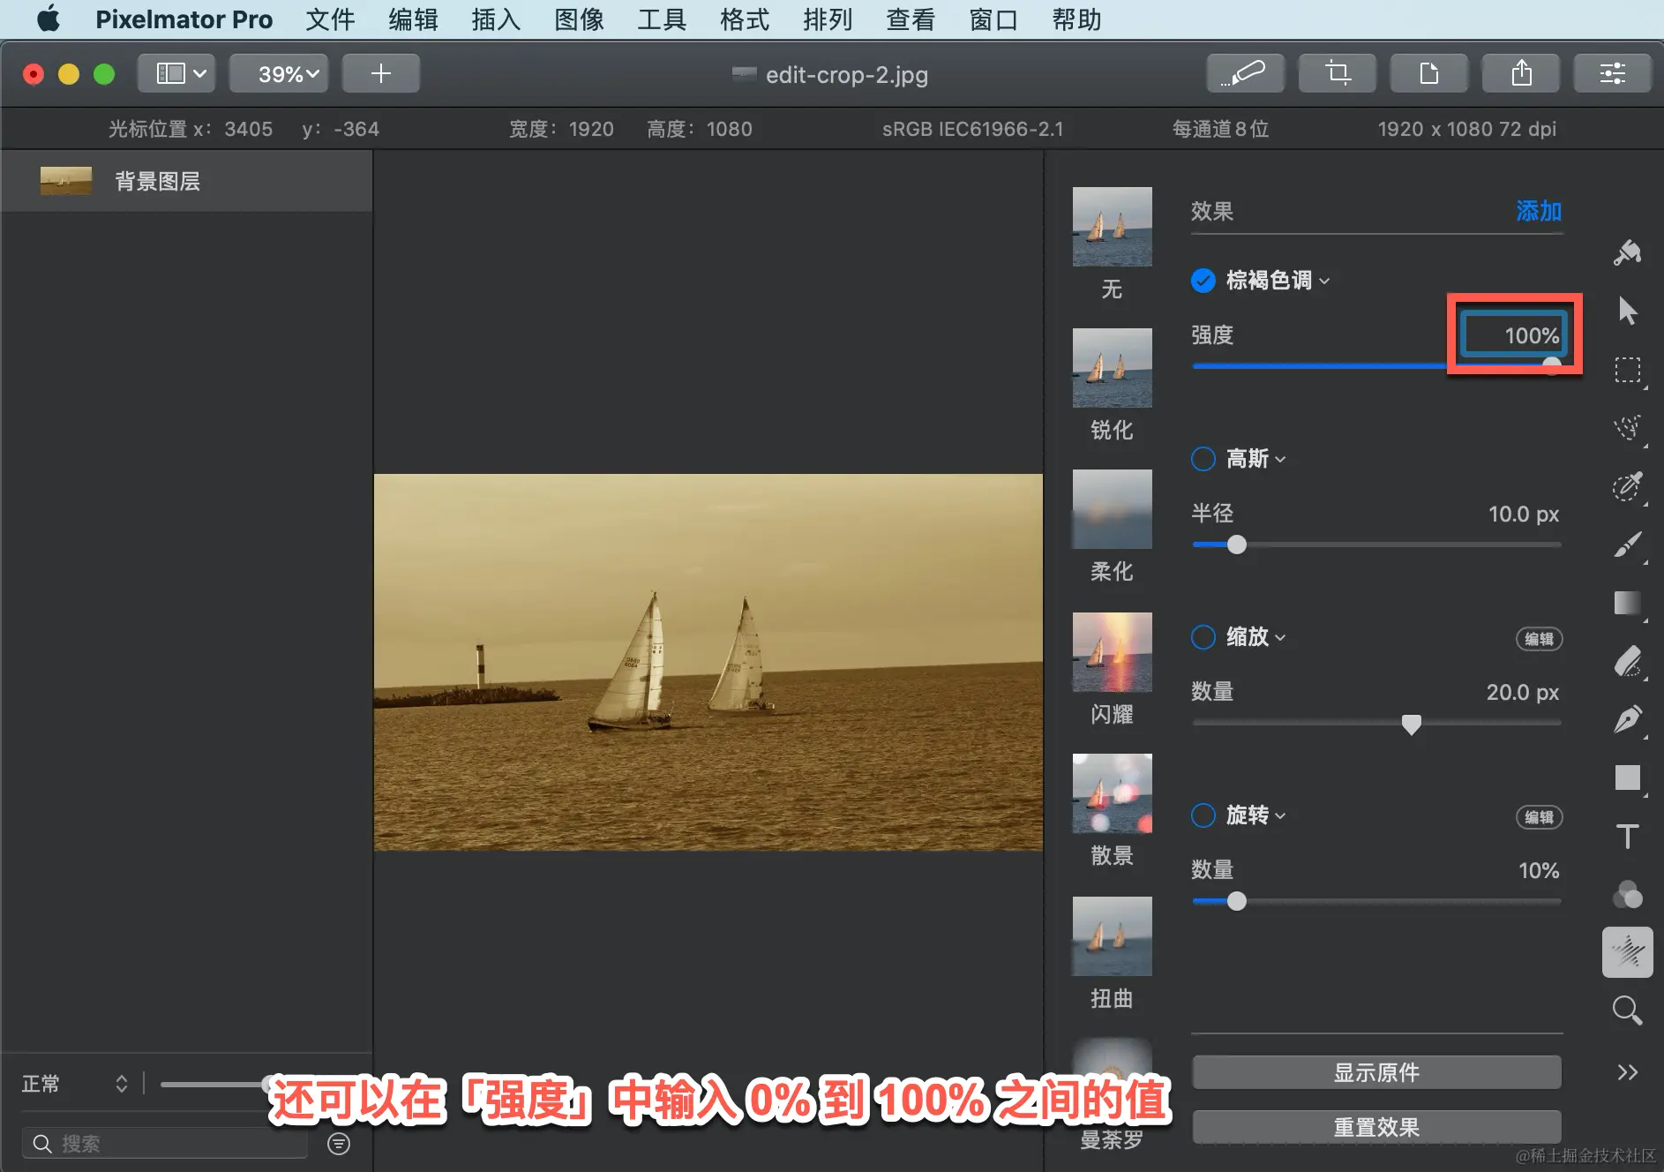This screenshot has width=1664, height=1172.
Task: Choose the Erase tool
Action: [1627, 661]
